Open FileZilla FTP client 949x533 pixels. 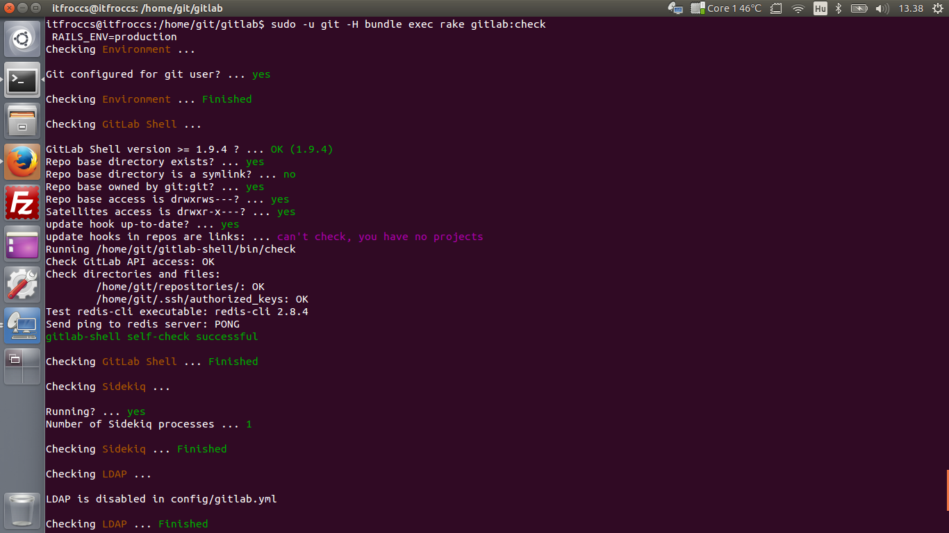(x=22, y=203)
